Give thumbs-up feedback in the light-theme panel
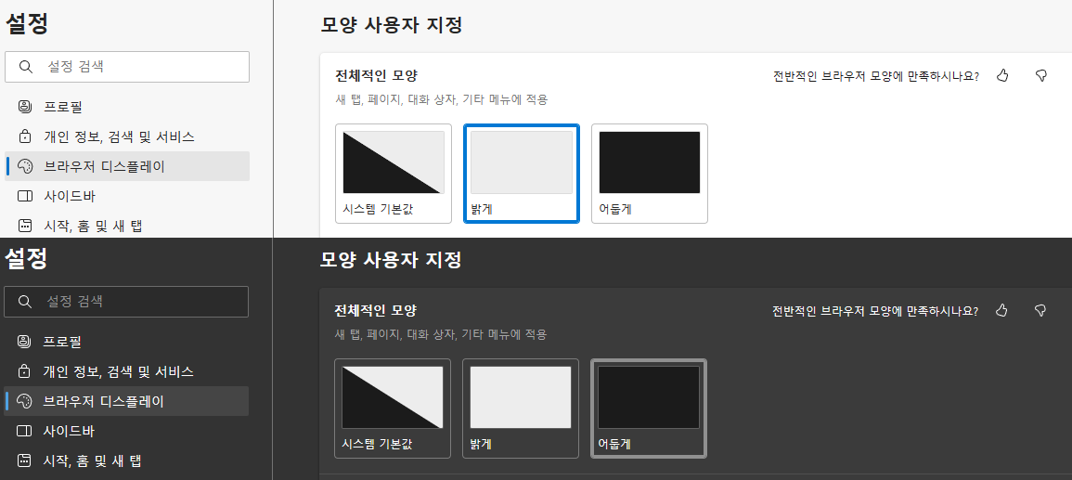Viewport: 1072px width, 480px height. click(x=1002, y=75)
